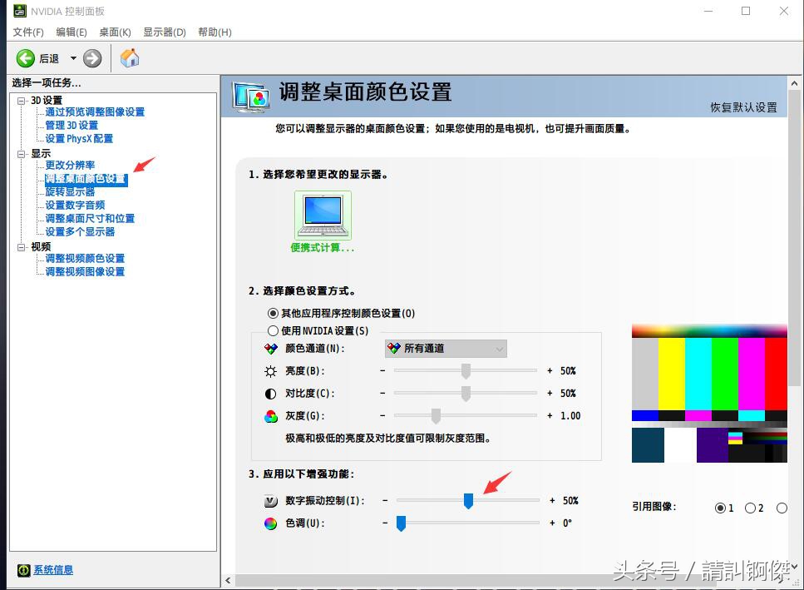The image size is (804, 590).
Task: Click 恢复默认设置 to restore defaults
Action: 743,107
